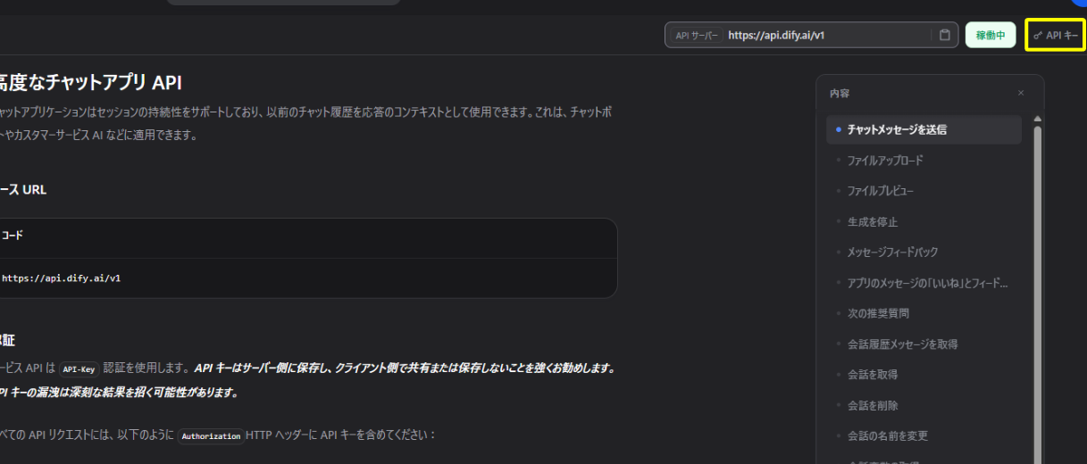Click the https://api.dify.ai/v1 code block text
The image size is (1087, 464).
(x=61, y=278)
